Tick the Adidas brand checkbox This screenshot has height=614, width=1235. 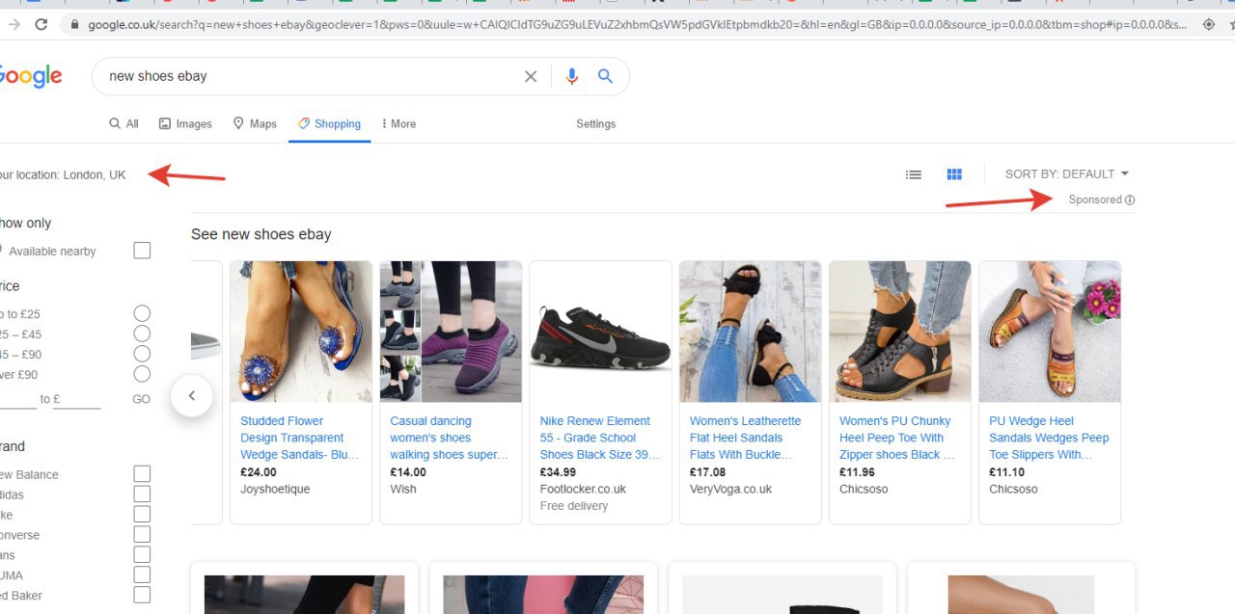point(142,494)
